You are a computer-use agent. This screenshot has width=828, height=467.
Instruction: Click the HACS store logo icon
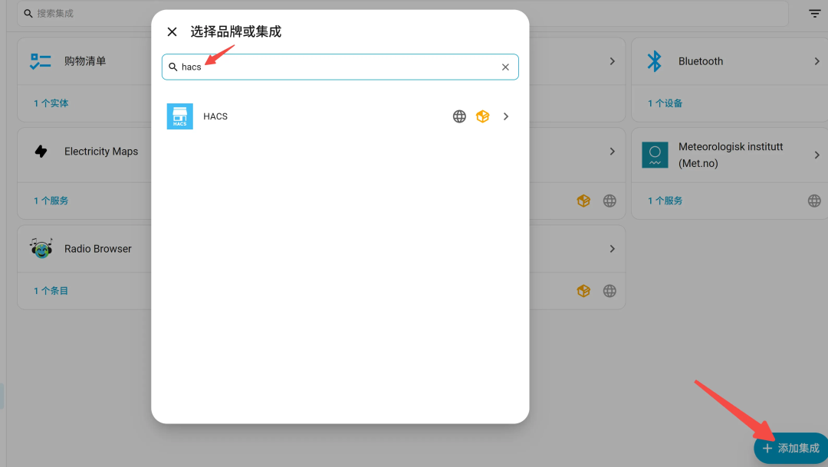pyautogui.click(x=180, y=116)
